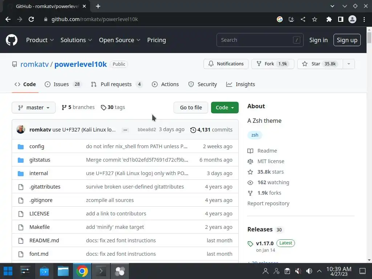Open browser extensions puzzle icon
The image size is (372, 279).
pos(329,19)
